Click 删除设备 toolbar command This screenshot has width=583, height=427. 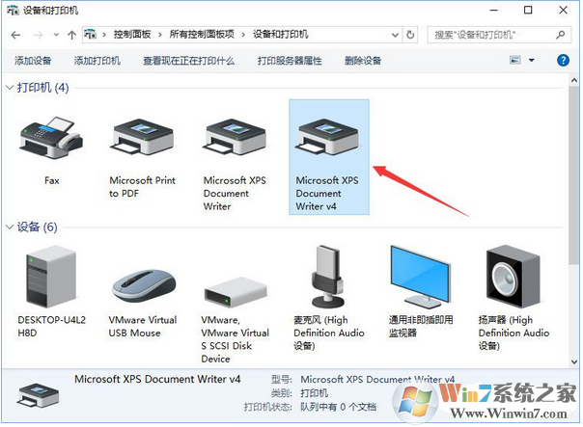click(363, 61)
